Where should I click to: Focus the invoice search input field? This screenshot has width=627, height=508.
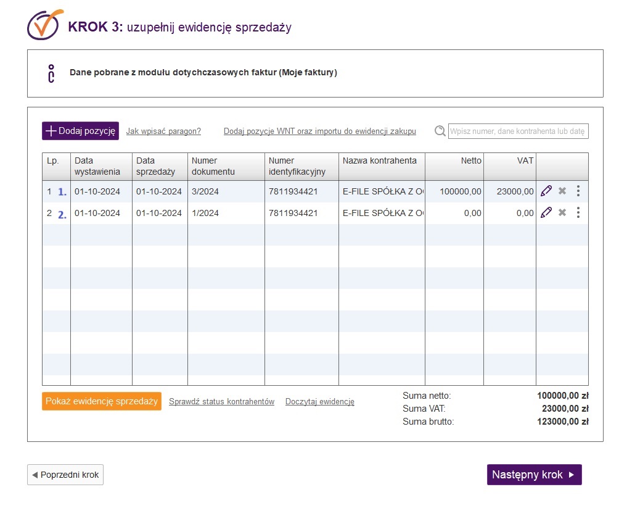click(x=518, y=131)
